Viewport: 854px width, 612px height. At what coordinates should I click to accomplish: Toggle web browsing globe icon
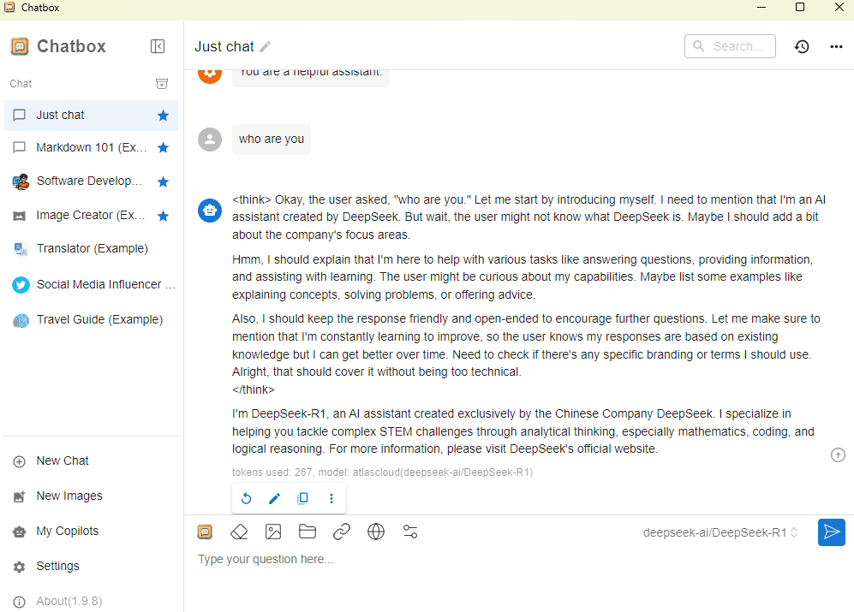(376, 532)
